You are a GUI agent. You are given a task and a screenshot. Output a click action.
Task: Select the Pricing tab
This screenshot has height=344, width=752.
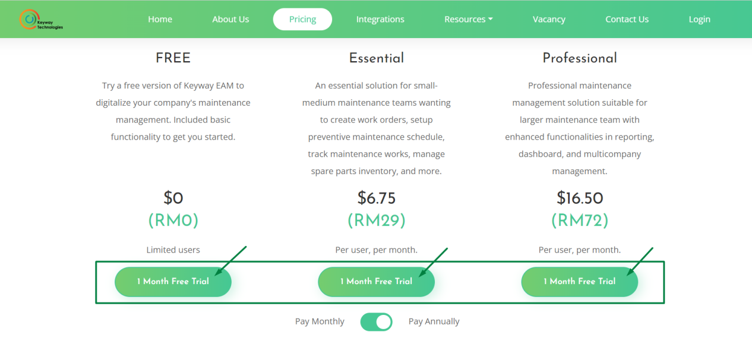302,19
